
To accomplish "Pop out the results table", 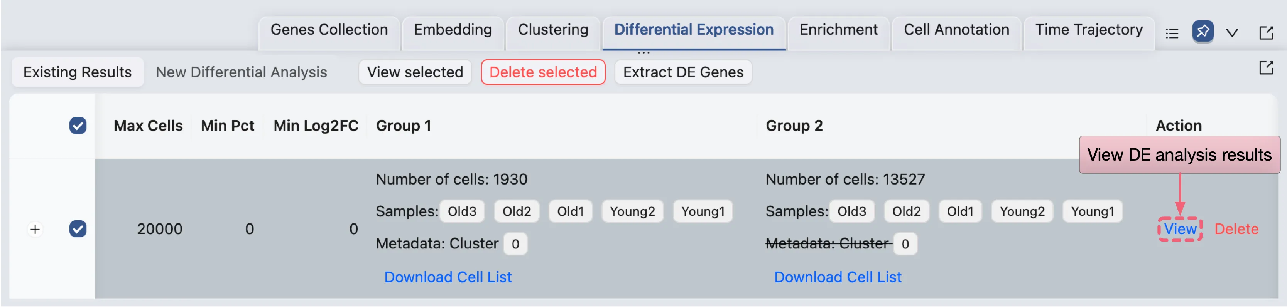I will pos(1266,67).
